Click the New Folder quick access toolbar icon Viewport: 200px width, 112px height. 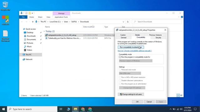30,13
